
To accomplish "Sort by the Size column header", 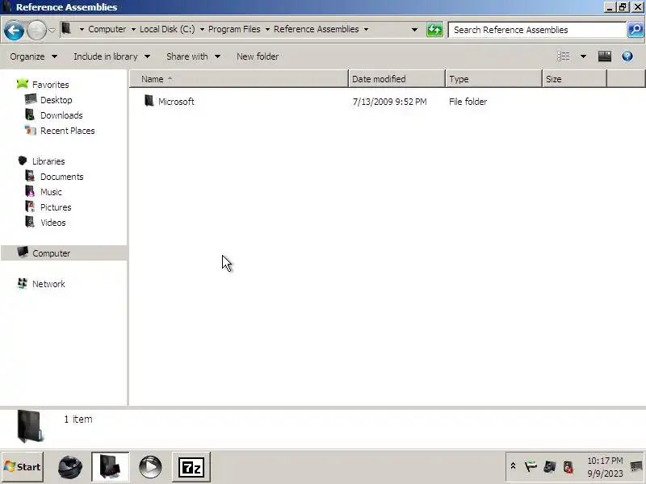I will tap(574, 79).
